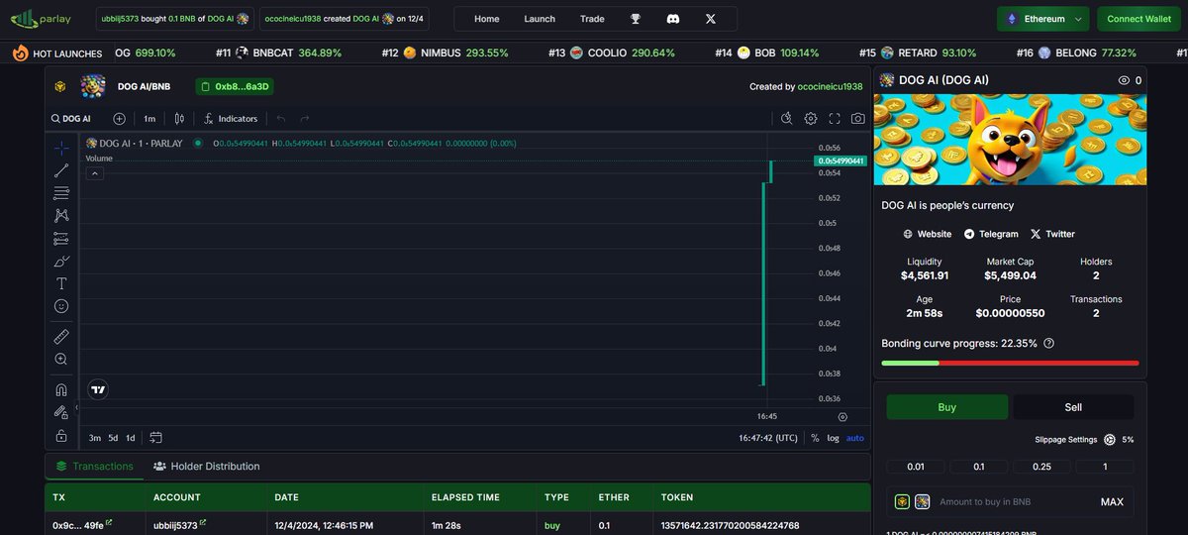Select the Buy tab
Viewport: 1188px width, 535px height.
(946, 407)
